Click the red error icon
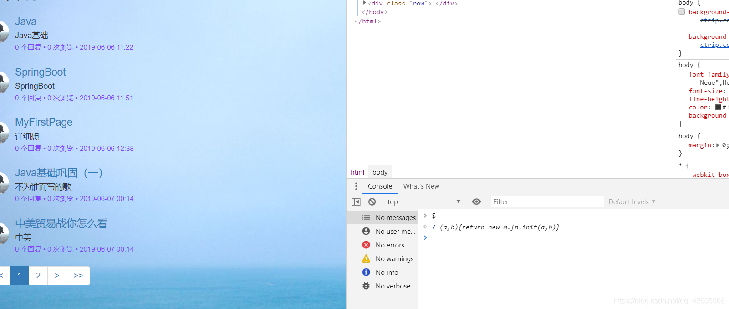729x309 pixels. point(366,245)
